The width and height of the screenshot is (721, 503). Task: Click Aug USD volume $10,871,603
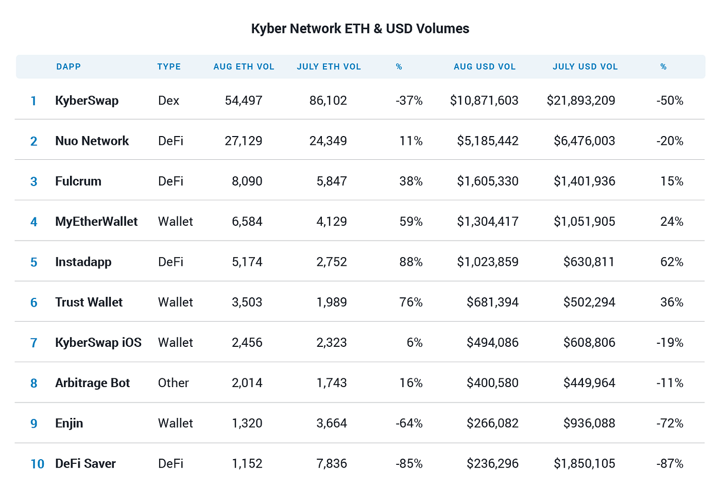[484, 100]
